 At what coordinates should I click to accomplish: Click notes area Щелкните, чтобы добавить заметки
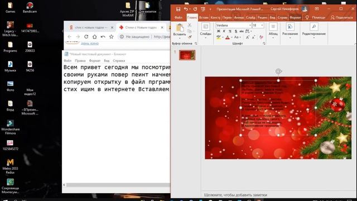pyautogui.click(x=235, y=195)
